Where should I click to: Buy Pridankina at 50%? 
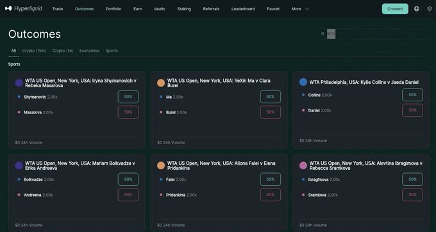pyautogui.click(x=271, y=195)
